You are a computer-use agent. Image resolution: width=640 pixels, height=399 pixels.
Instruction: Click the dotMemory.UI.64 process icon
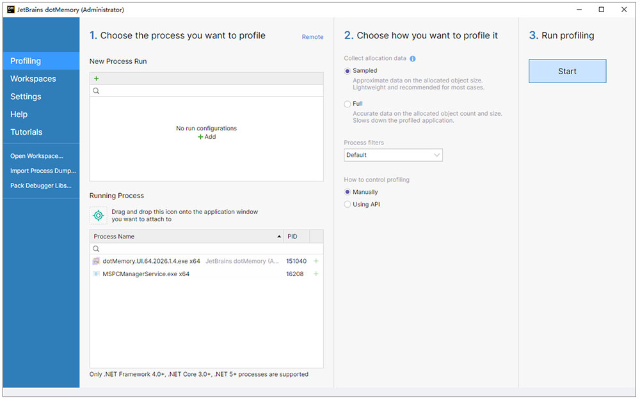tap(97, 261)
